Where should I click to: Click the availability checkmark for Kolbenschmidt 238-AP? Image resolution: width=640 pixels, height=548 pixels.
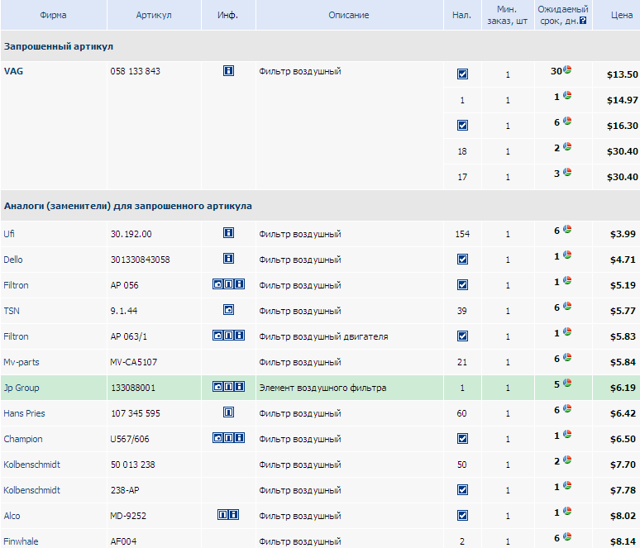(x=462, y=489)
